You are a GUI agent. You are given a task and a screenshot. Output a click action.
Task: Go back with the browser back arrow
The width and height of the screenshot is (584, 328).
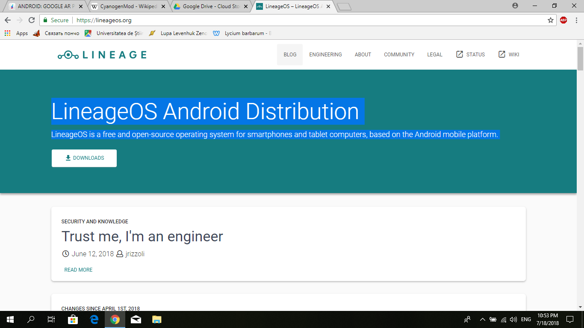(8, 20)
